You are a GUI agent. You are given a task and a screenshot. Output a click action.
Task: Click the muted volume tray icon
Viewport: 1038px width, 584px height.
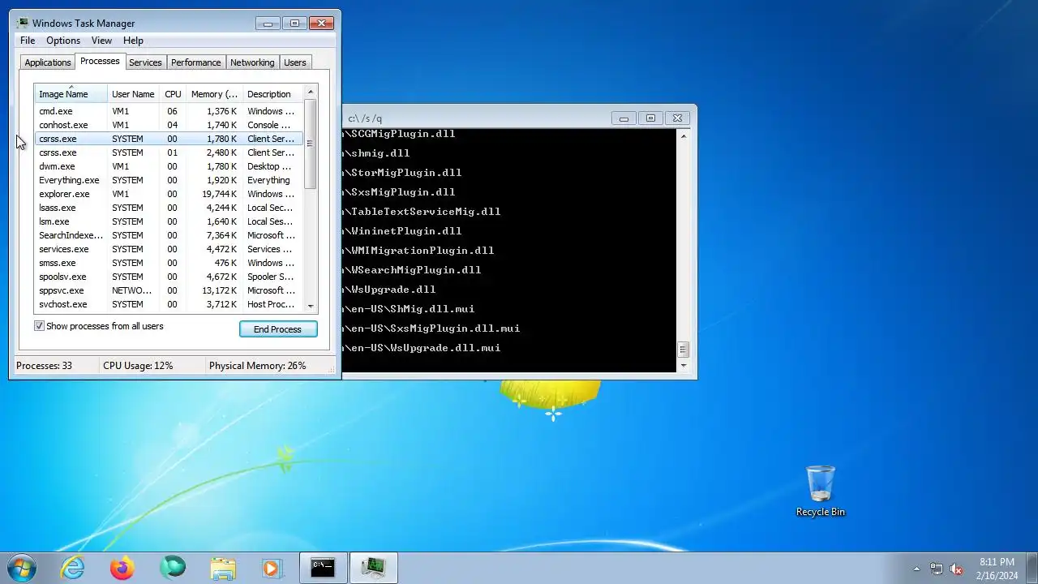[956, 569]
